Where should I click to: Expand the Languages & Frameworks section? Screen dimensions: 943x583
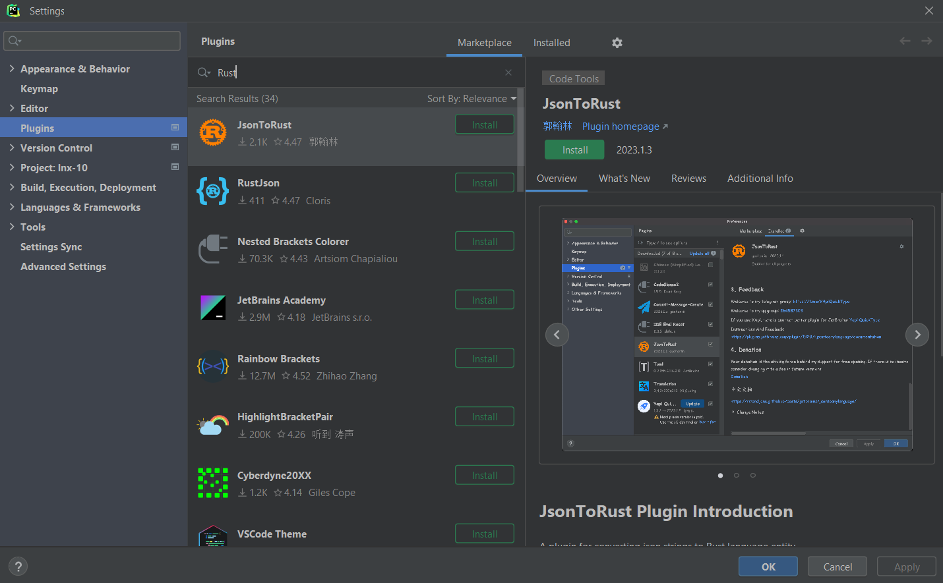[x=12, y=207]
